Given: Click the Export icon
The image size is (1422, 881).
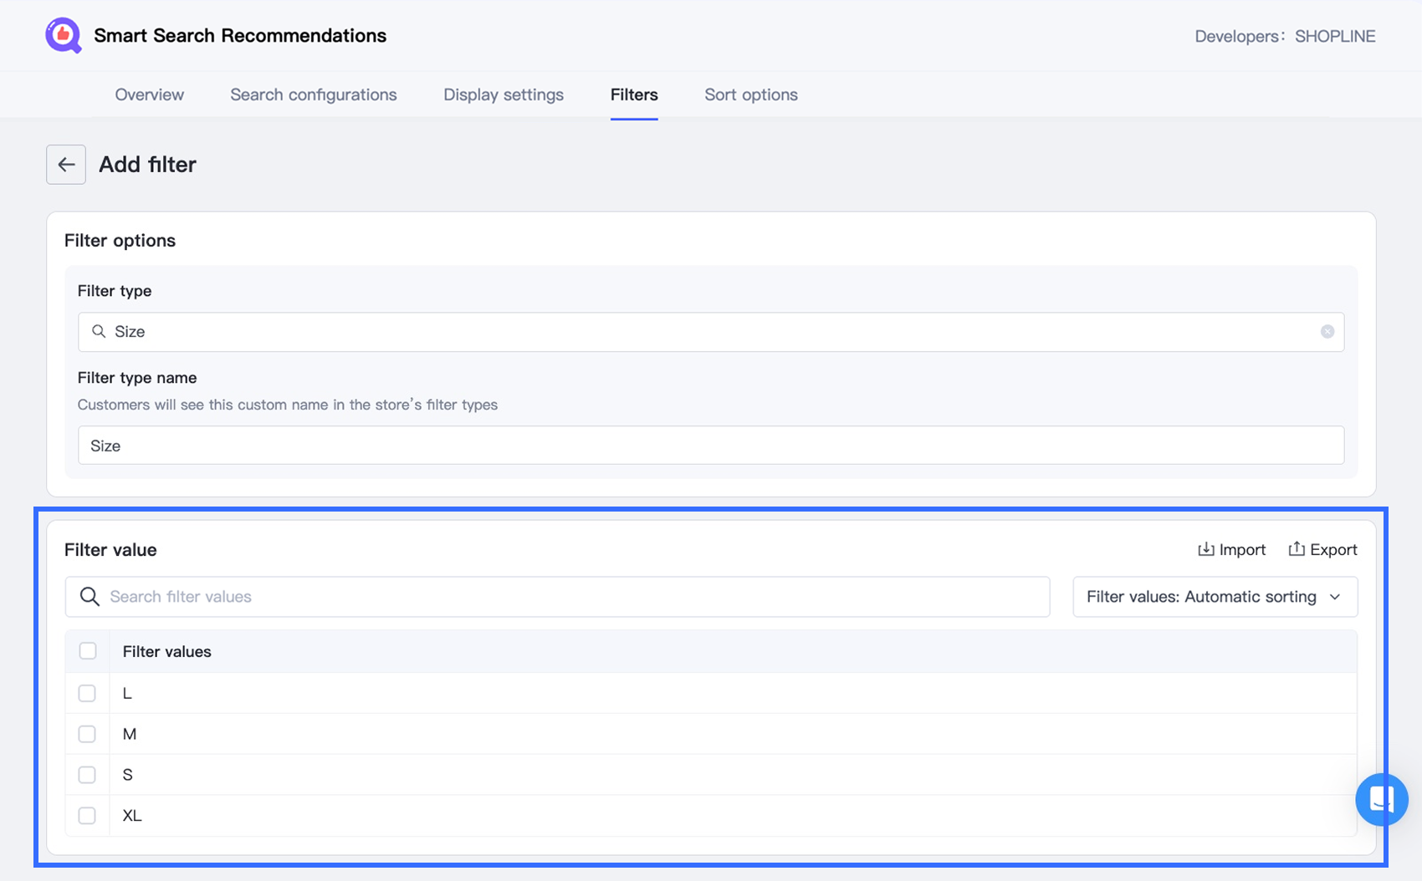Looking at the screenshot, I should [x=1296, y=549].
